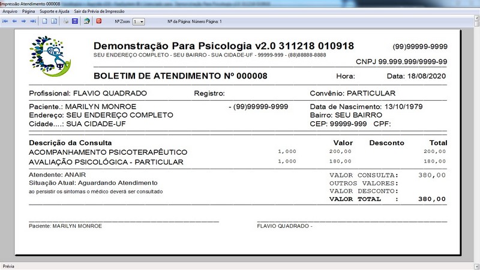This screenshot has height=270, width=480.
Task: Open the Arquivo menu
Action: [10, 11]
